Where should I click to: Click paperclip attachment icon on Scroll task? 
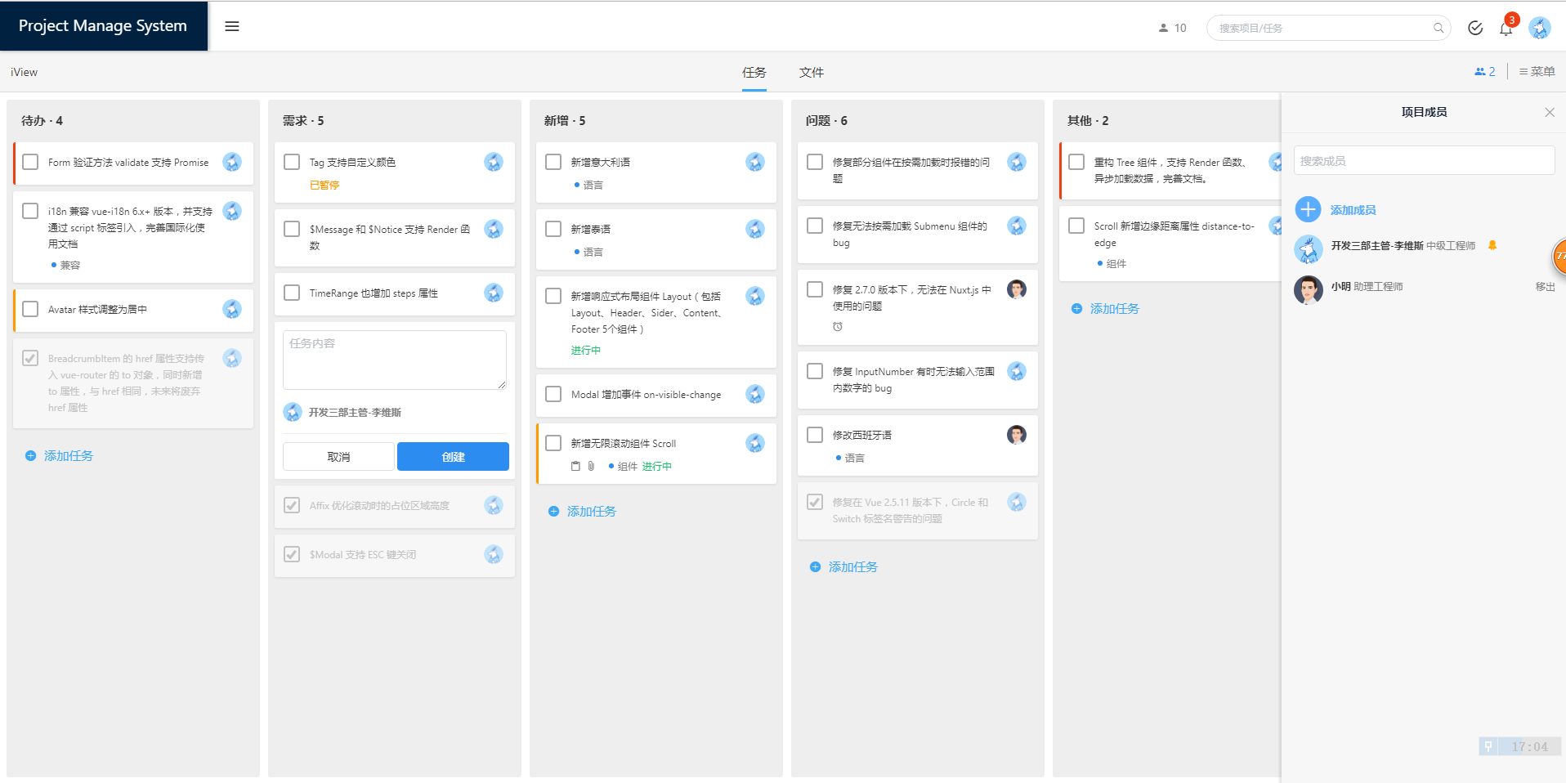point(591,466)
